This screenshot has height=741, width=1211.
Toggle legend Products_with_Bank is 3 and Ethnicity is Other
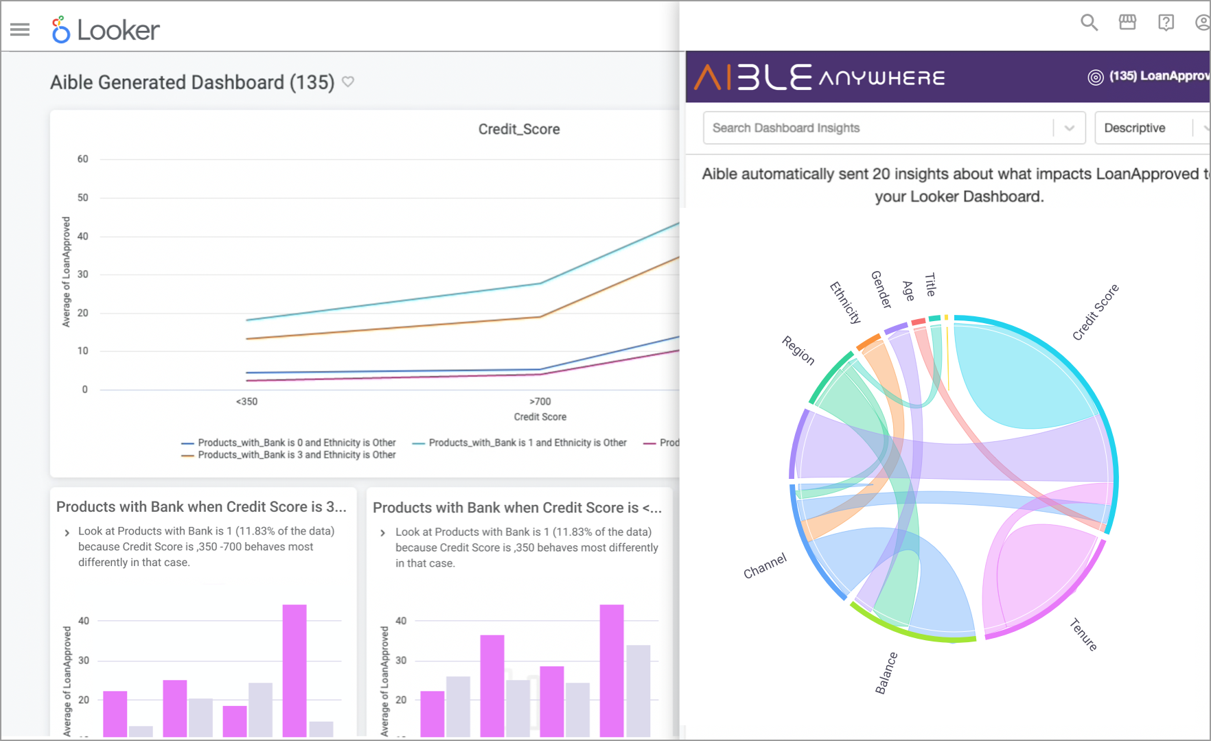(288, 455)
